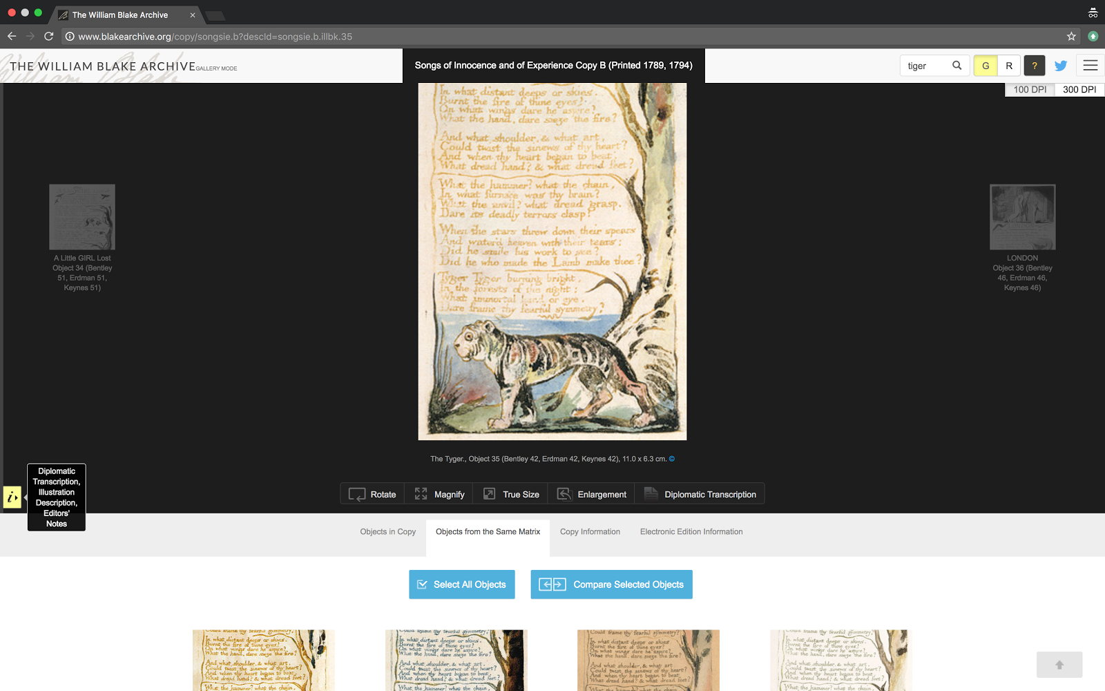
Task: Open the hamburger navigation menu
Action: (1090, 66)
